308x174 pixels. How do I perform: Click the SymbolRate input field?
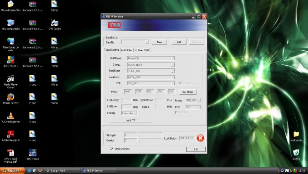click(160, 100)
